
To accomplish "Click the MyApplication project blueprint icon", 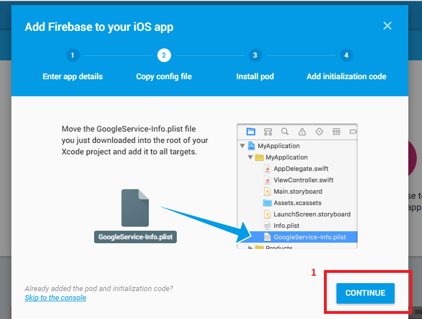I will [x=251, y=146].
